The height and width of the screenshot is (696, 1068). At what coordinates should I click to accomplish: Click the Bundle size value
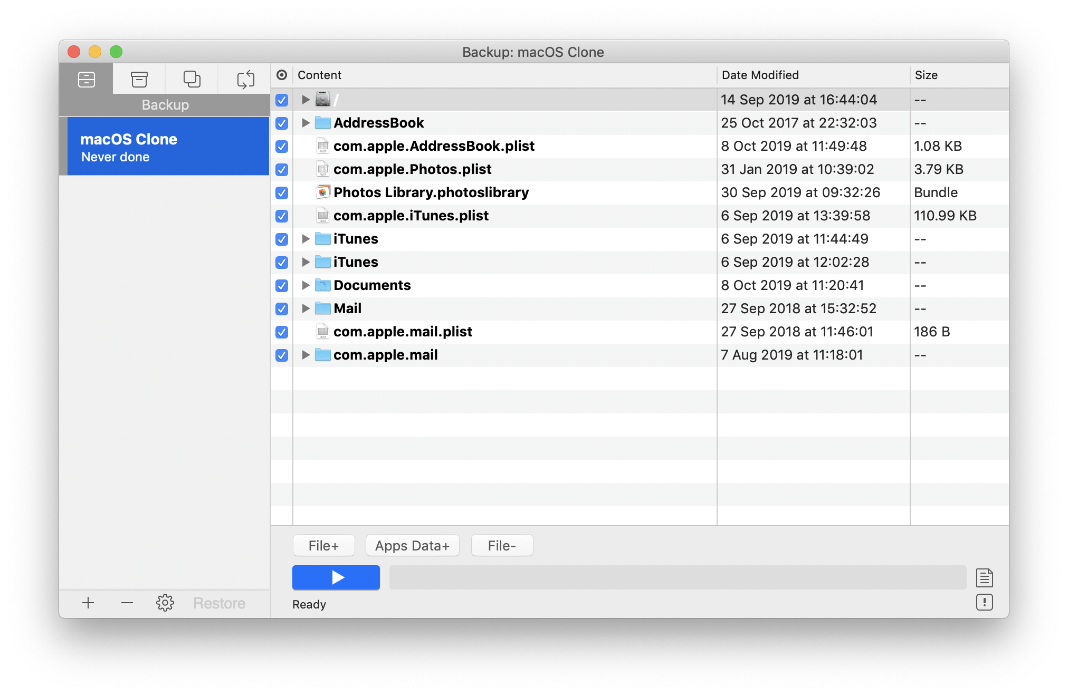936,192
